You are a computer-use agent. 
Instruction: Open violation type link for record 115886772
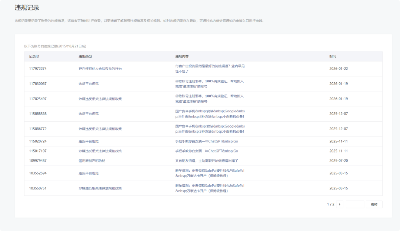tap(100, 129)
